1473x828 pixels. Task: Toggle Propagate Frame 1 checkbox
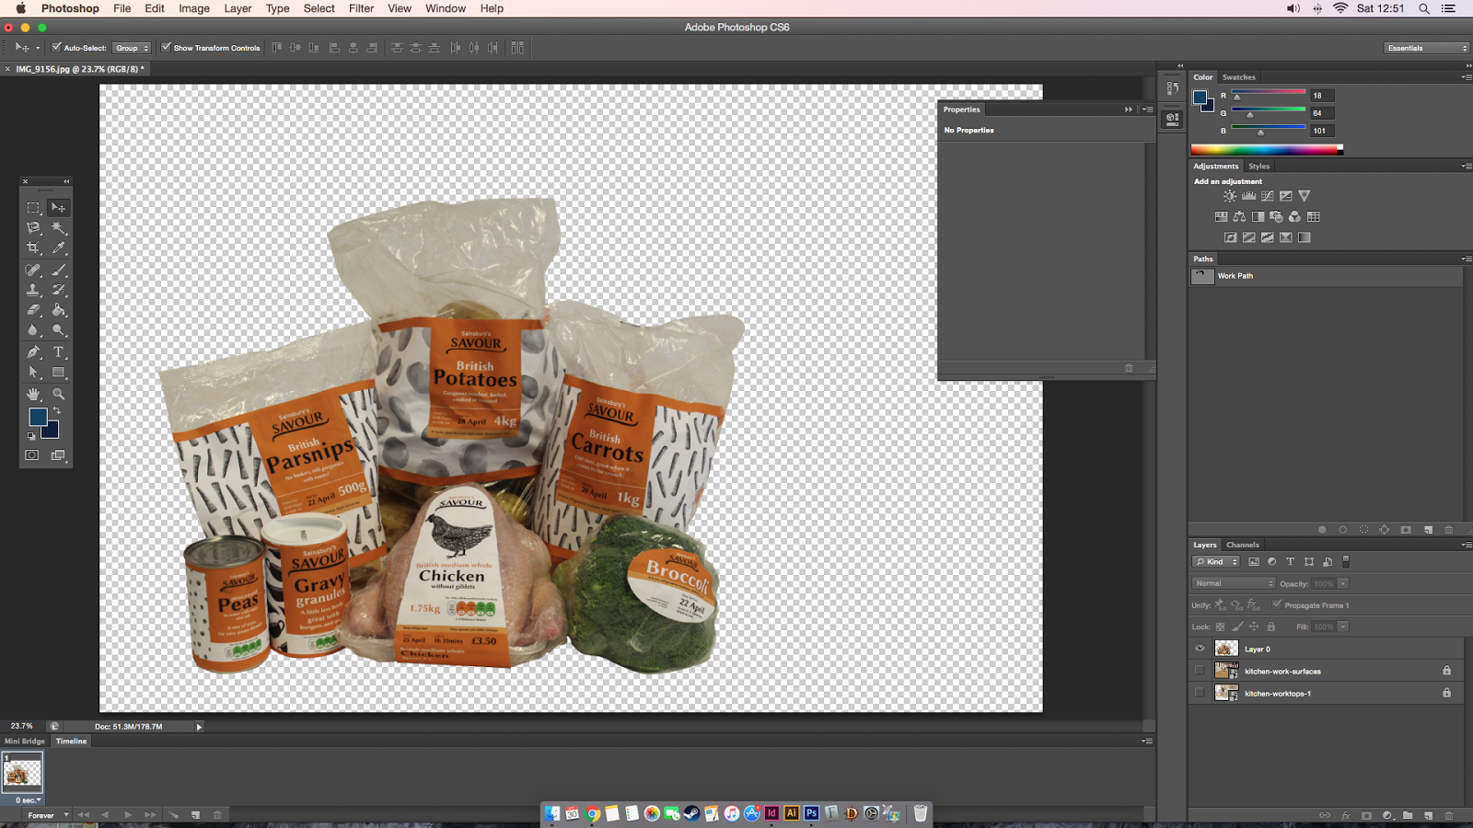coord(1277,604)
